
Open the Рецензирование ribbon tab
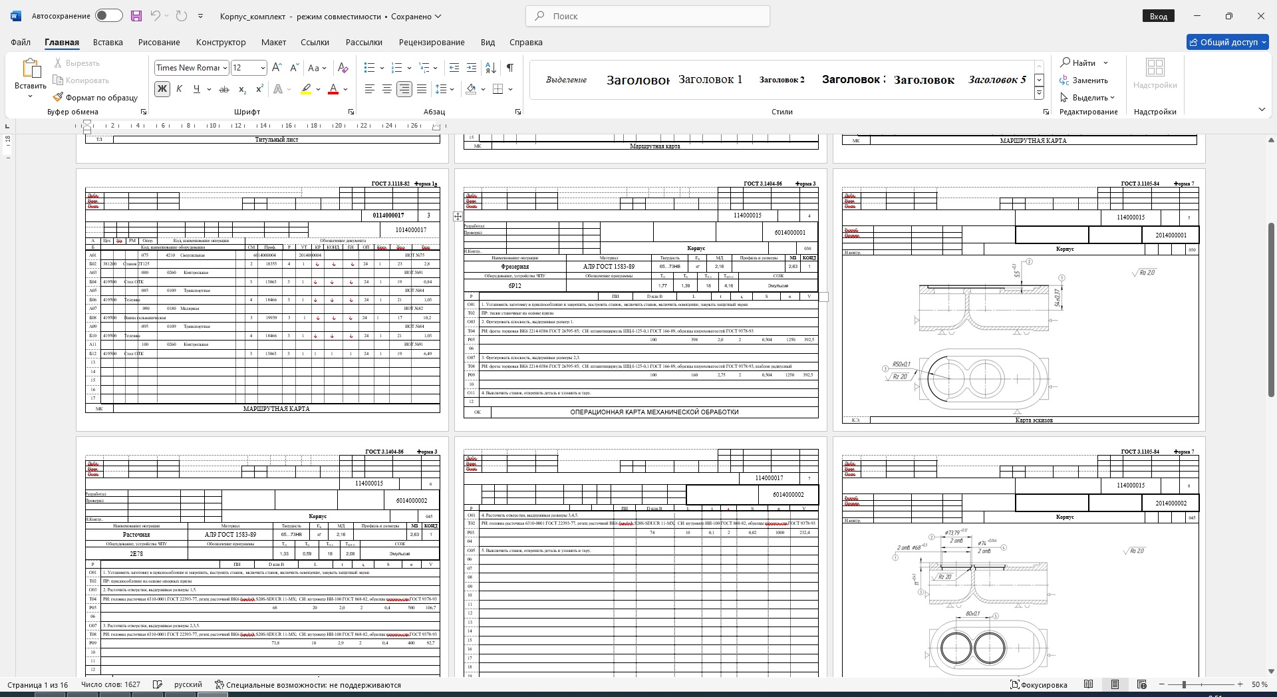[432, 42]
